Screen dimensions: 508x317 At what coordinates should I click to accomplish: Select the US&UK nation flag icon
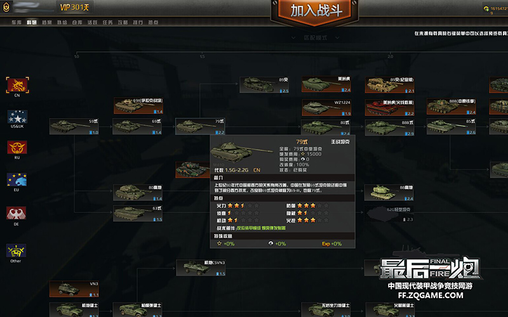pyautogui.click(x=17, y=117)
